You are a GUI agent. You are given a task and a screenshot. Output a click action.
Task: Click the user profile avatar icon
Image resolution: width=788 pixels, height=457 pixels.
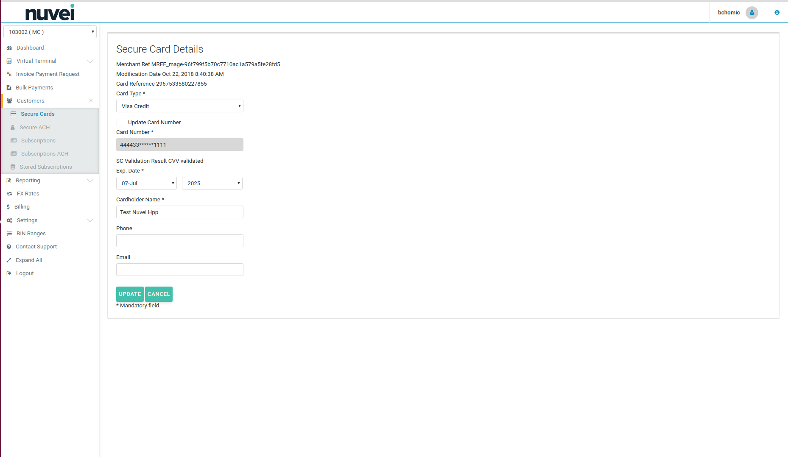point(752,13)
